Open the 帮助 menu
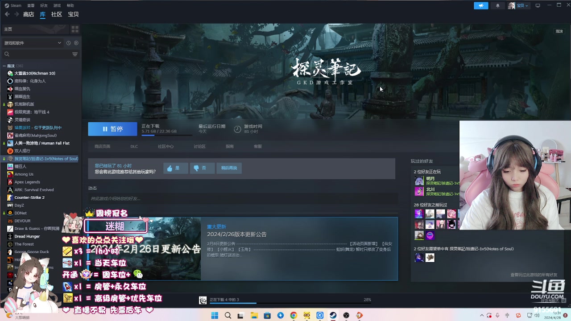This screenshot has width=571, height=321. 70,5
